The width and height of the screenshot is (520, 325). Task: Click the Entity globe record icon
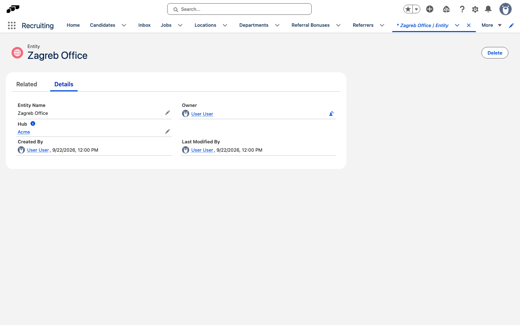tap(17, 53)
